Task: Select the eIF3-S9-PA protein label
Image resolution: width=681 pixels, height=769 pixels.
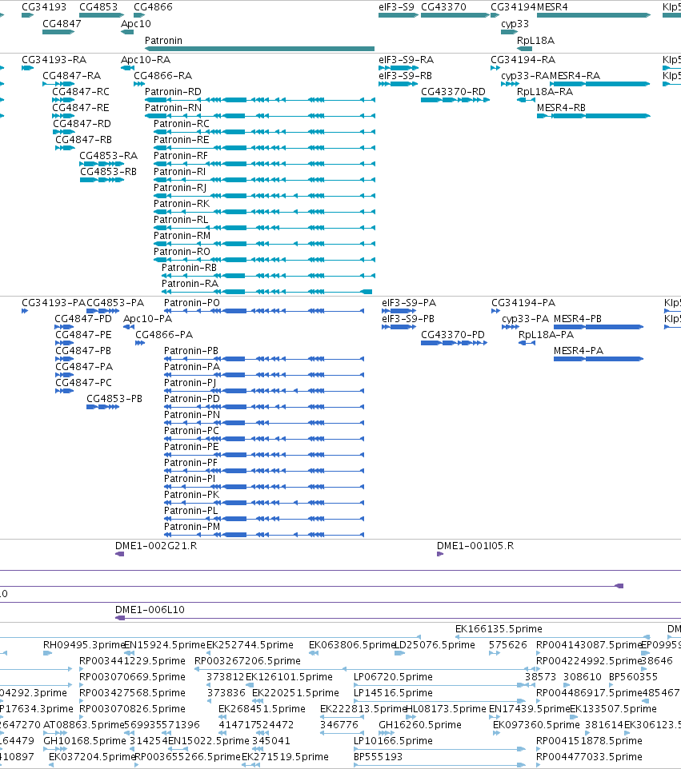Action: (x=409, y=303)
